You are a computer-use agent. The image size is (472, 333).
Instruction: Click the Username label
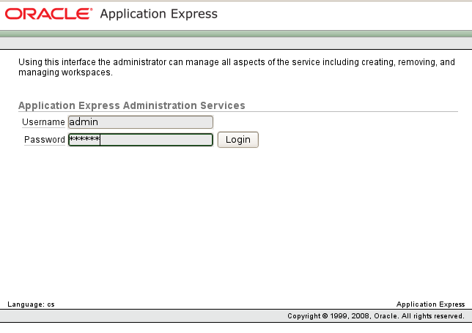click(43, 122)
